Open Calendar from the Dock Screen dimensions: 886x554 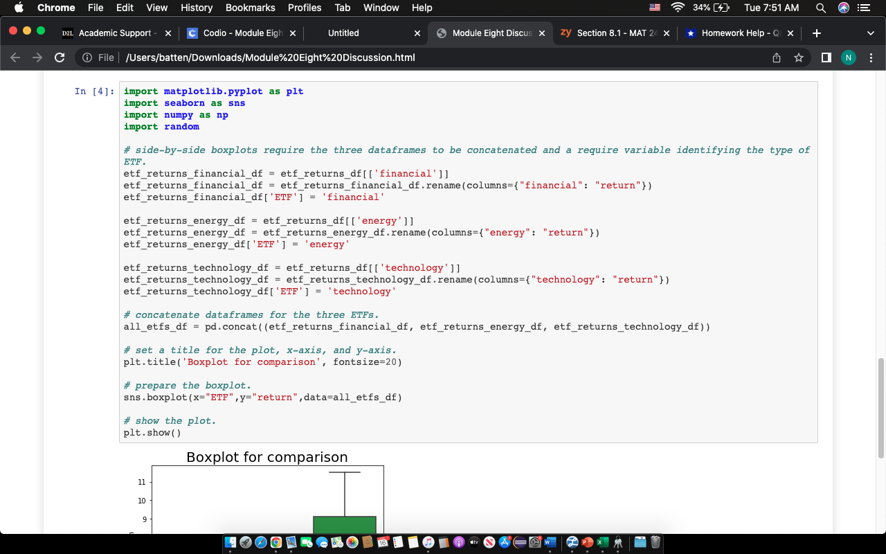pyautogui.click(x=381, y=543)
